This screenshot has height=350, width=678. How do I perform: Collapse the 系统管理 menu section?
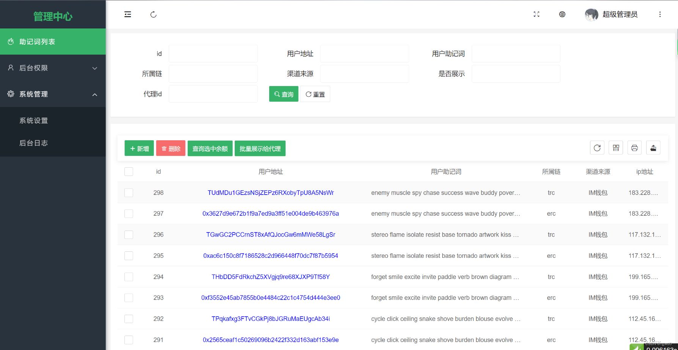click(x=53, y=94)
